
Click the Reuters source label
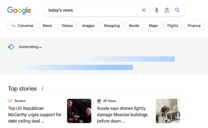pyautogui.click(x=20, y=101)
